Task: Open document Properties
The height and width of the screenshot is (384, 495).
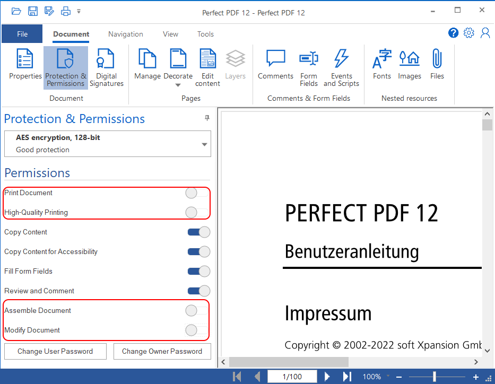Action: tap(25, 64)
